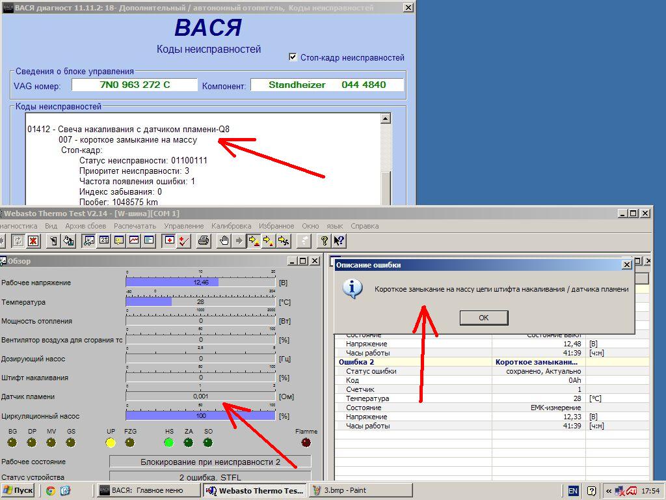Select fault line 01412 Свеча накаливания
This screenshot has width=666, height=500.
pyautogui.click(x=129, y=130)
